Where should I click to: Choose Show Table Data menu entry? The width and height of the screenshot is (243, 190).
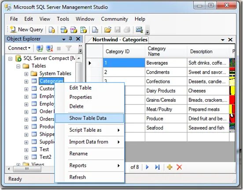[x=89, y=118]
